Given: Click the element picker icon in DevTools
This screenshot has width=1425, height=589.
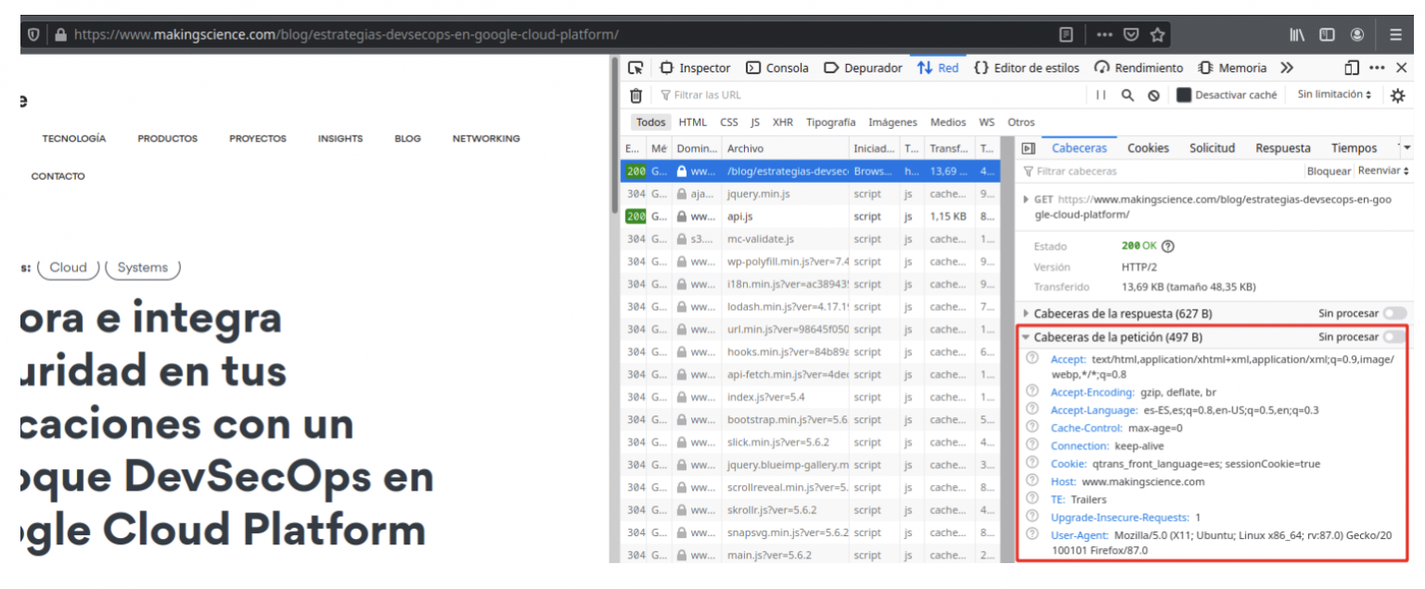Looking at the screenshot, I should (x=635, y=68).
